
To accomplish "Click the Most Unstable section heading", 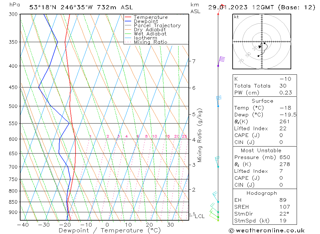I will pyautogui.click(x=261, y=150).
